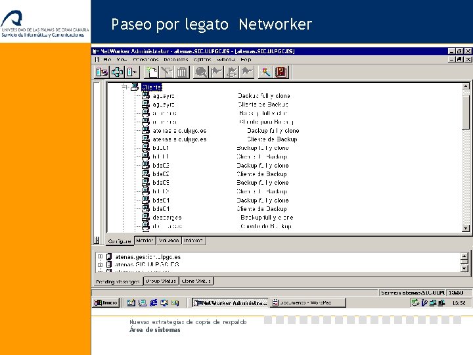
Task: Click server icon beside atenas.SIC.ULPGC.ES in lower panel
Action: click(x=109, y=265)
